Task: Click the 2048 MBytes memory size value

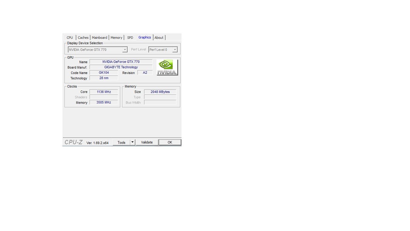Action: coord(160,92)
